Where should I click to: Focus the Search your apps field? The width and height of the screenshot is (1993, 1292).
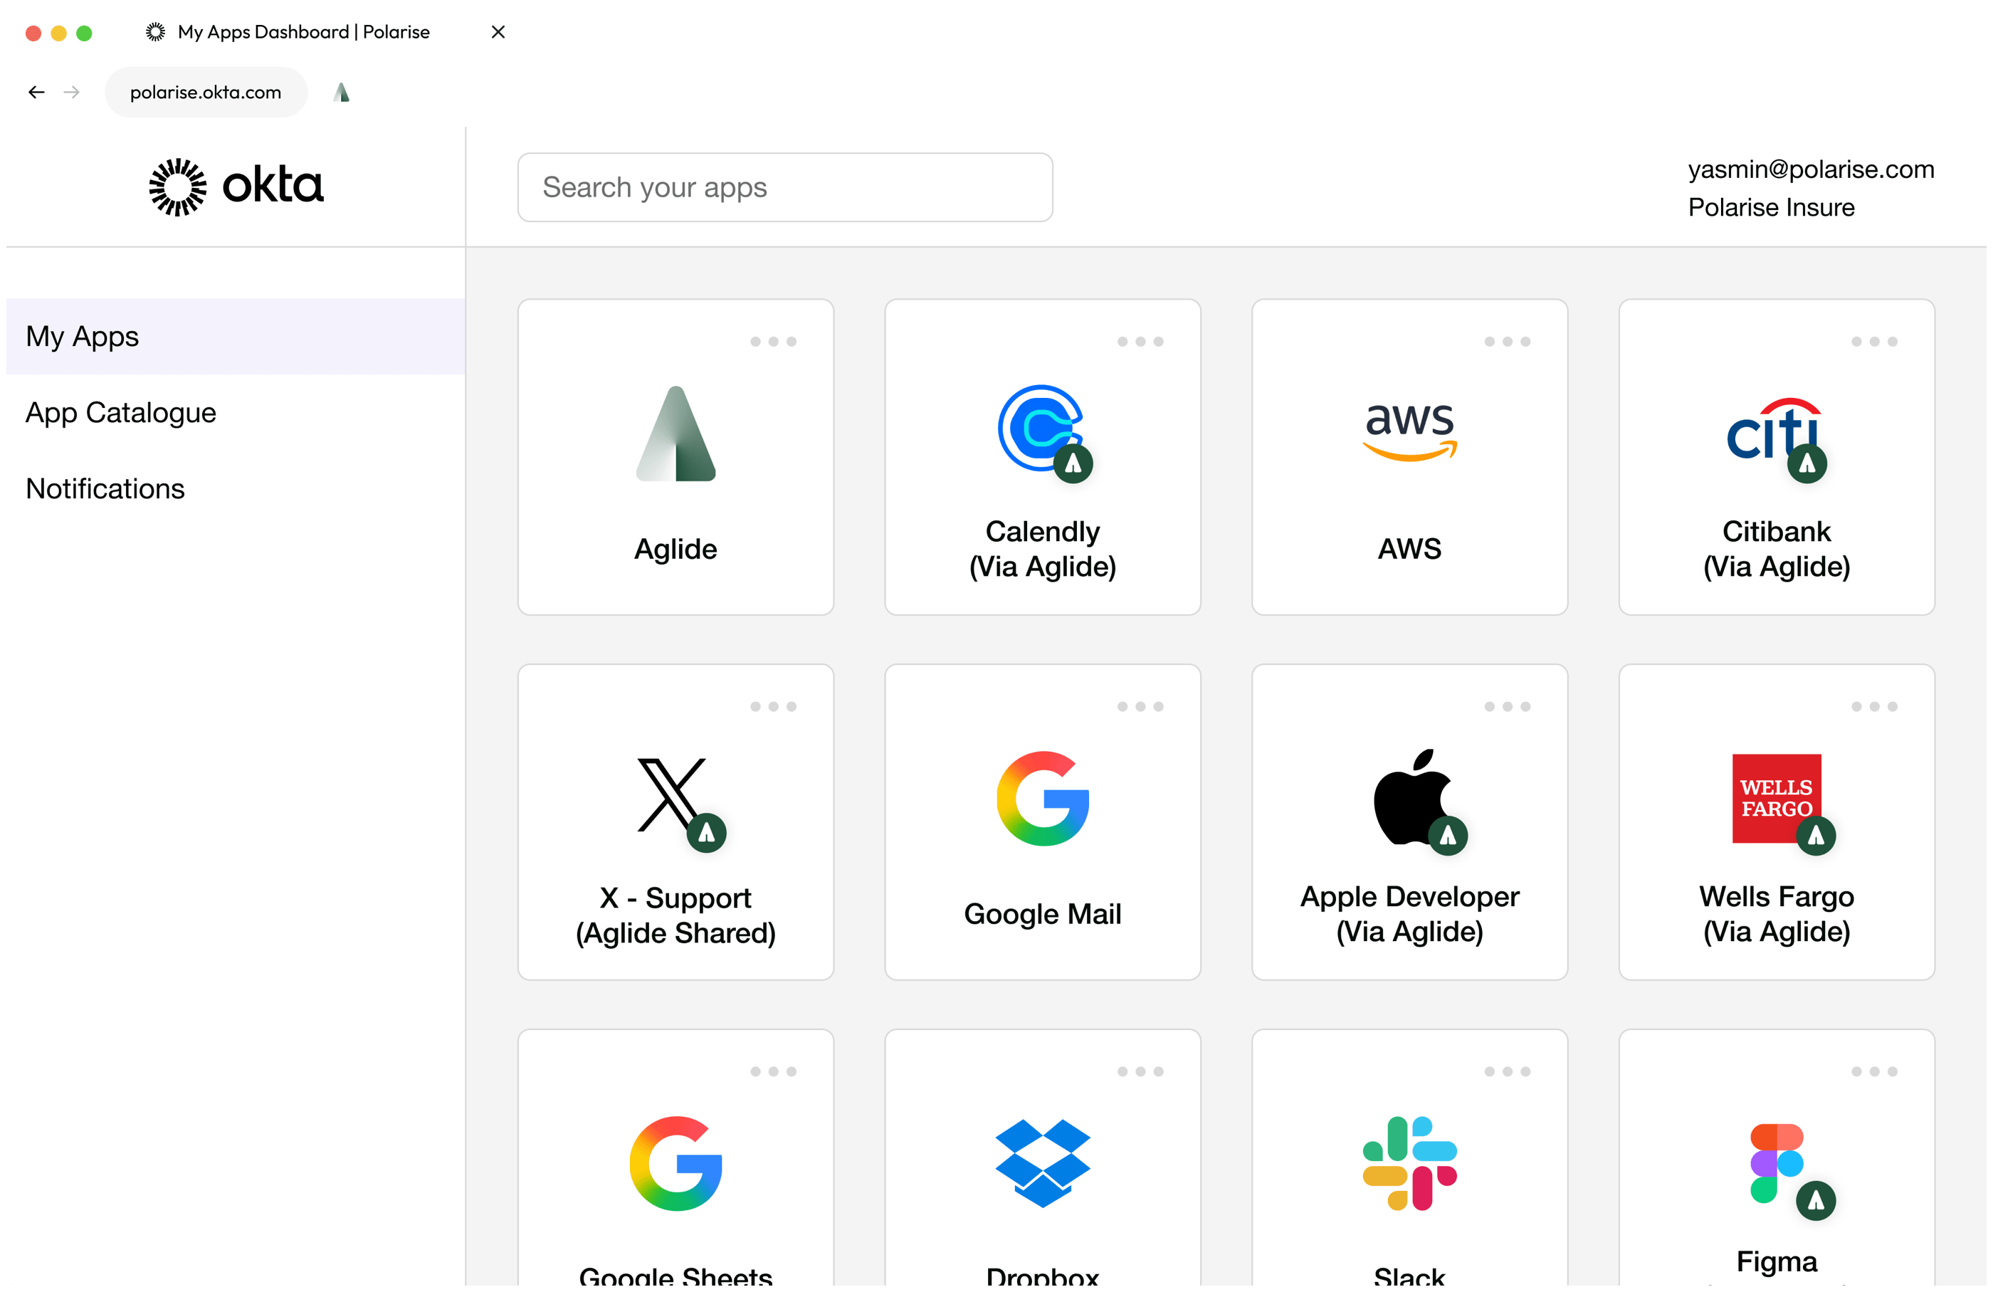[x=784, y=187]
